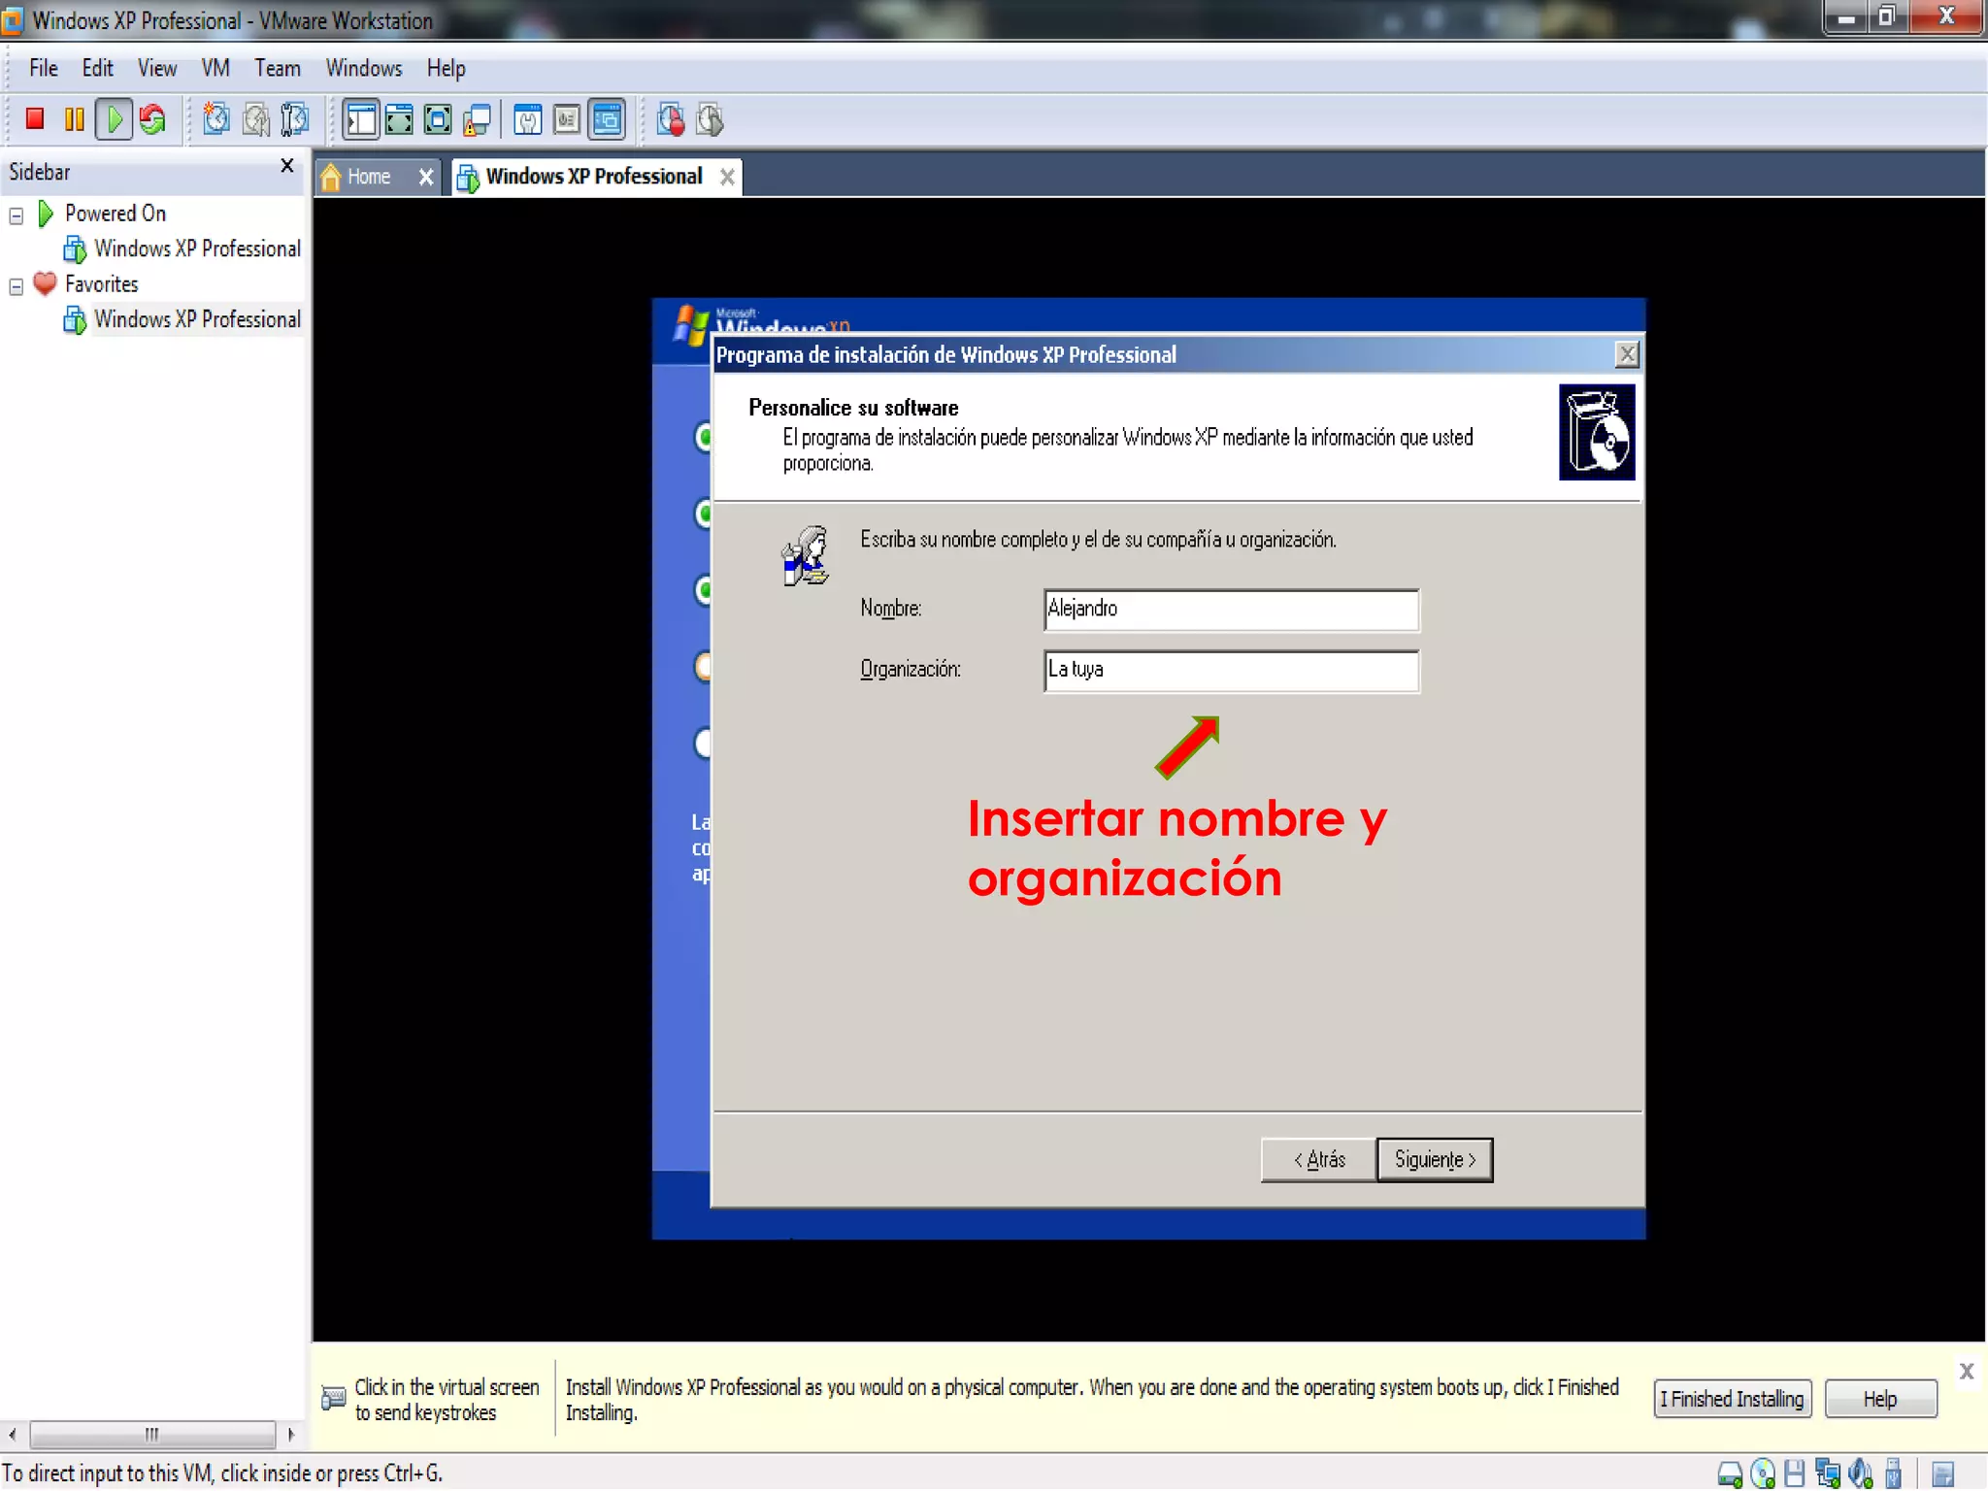Enter Full Screen mode via toolbar icon
The height and width of the screenshot is (1491, 1988).
coord(438,119)
